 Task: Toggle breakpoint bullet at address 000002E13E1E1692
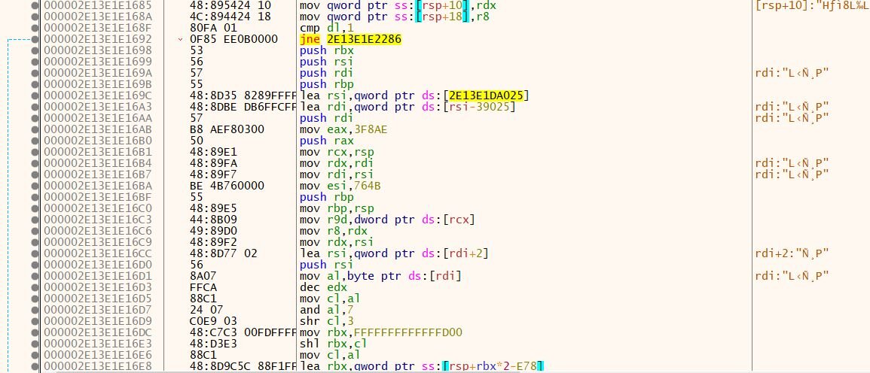[35, 38]
